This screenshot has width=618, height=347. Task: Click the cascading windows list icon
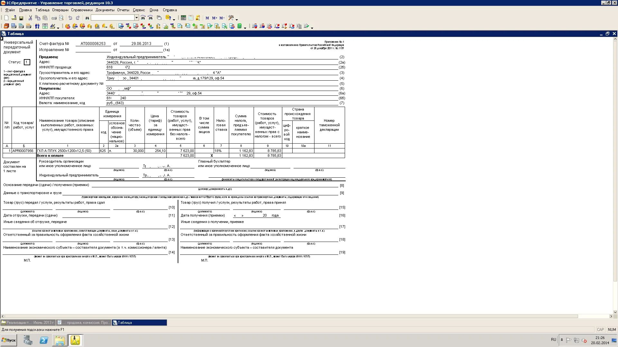(x=159, y=18)
